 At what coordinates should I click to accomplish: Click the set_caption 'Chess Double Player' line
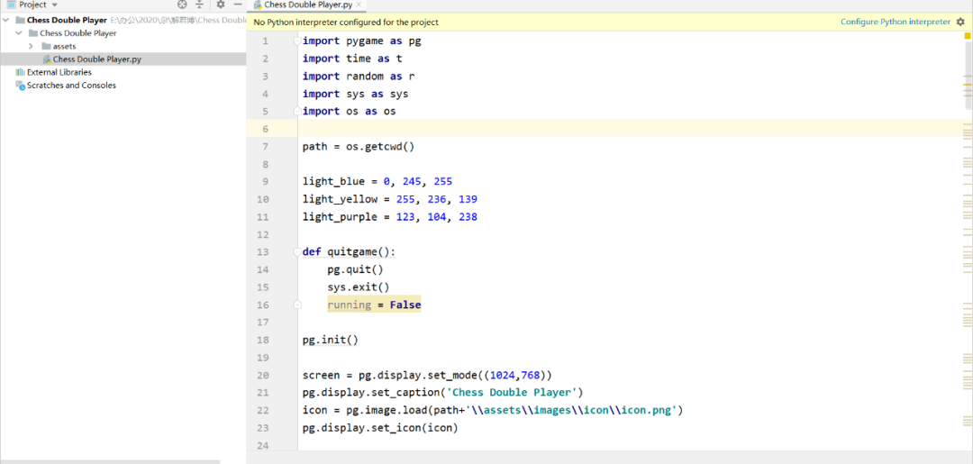[x=442, y=393]
